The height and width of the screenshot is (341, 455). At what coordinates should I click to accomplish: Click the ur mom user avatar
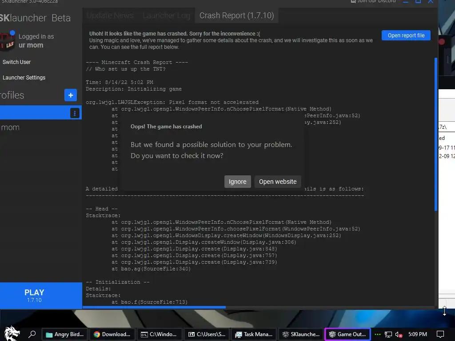pyautogui.click(x=7, y=41)
